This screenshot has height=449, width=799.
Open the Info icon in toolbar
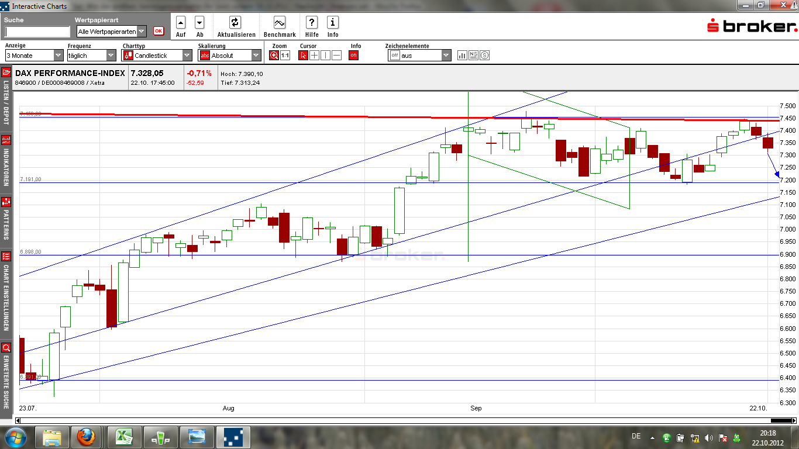pyautogui.click(x=333, y=23)
